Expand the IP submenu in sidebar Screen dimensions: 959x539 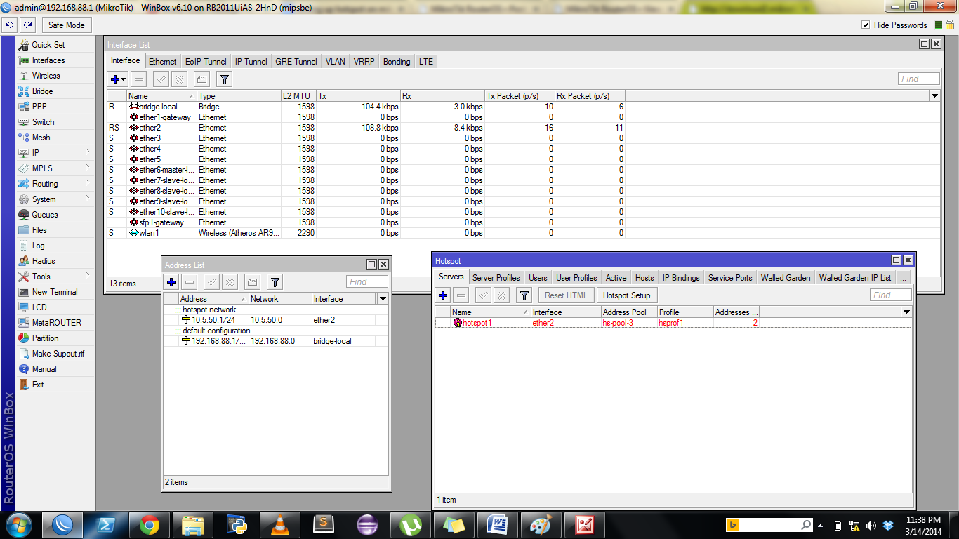point(35,153)
